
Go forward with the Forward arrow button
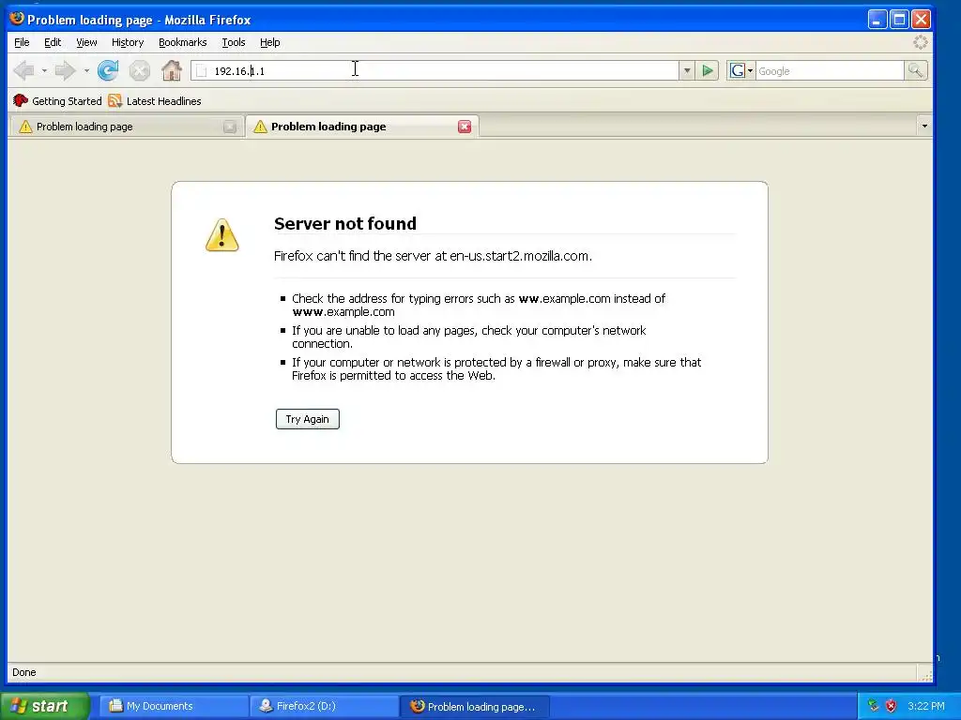pos(65,71)
